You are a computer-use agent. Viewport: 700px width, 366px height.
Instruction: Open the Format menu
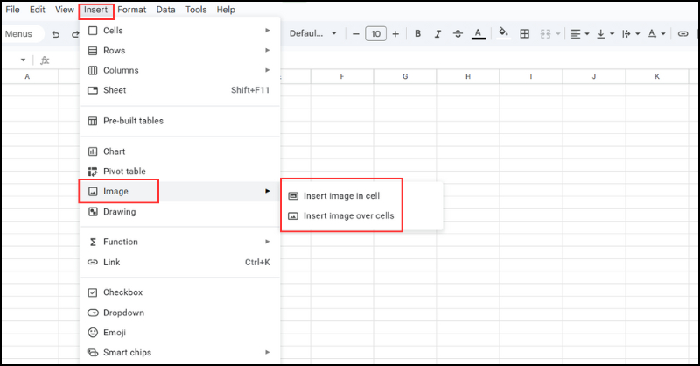pos(132,10)
